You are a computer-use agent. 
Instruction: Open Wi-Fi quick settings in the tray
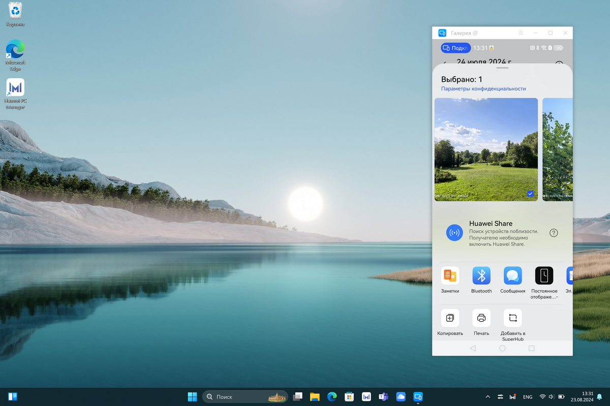click(543, 396)
